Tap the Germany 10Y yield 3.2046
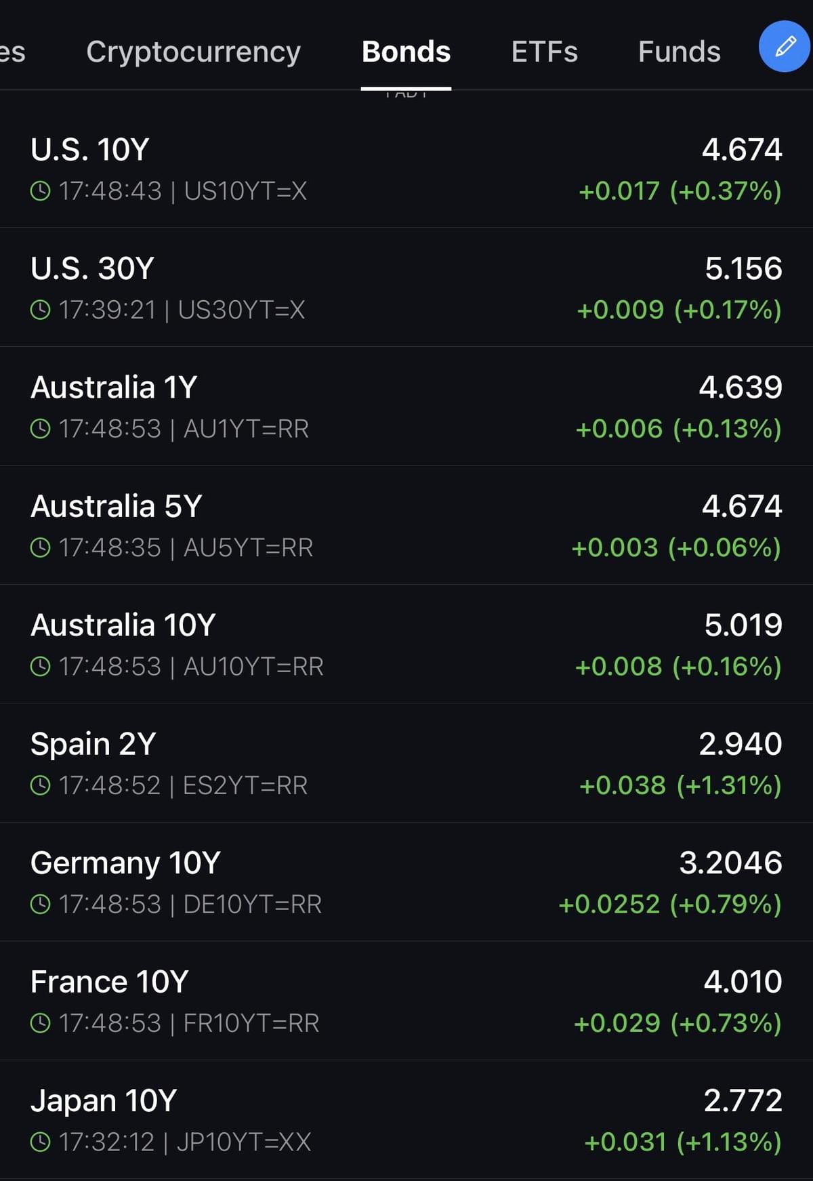 tap(730, 863)
